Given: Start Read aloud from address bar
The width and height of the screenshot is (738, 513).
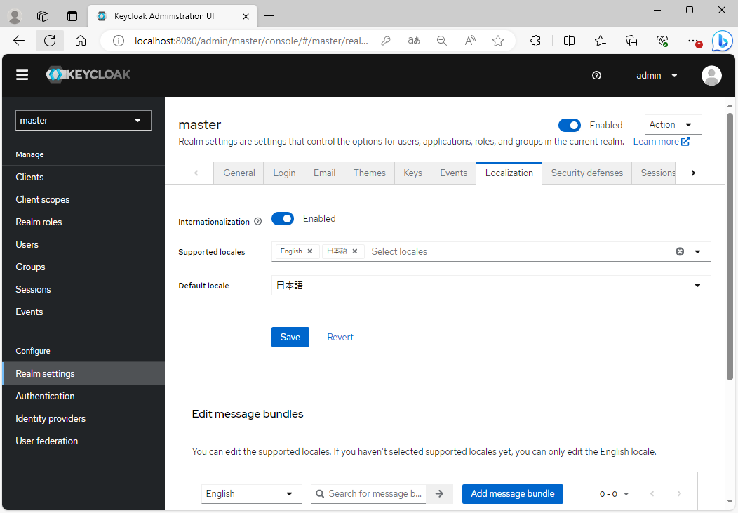Looking at the screenshot, I should pos(470,41).
